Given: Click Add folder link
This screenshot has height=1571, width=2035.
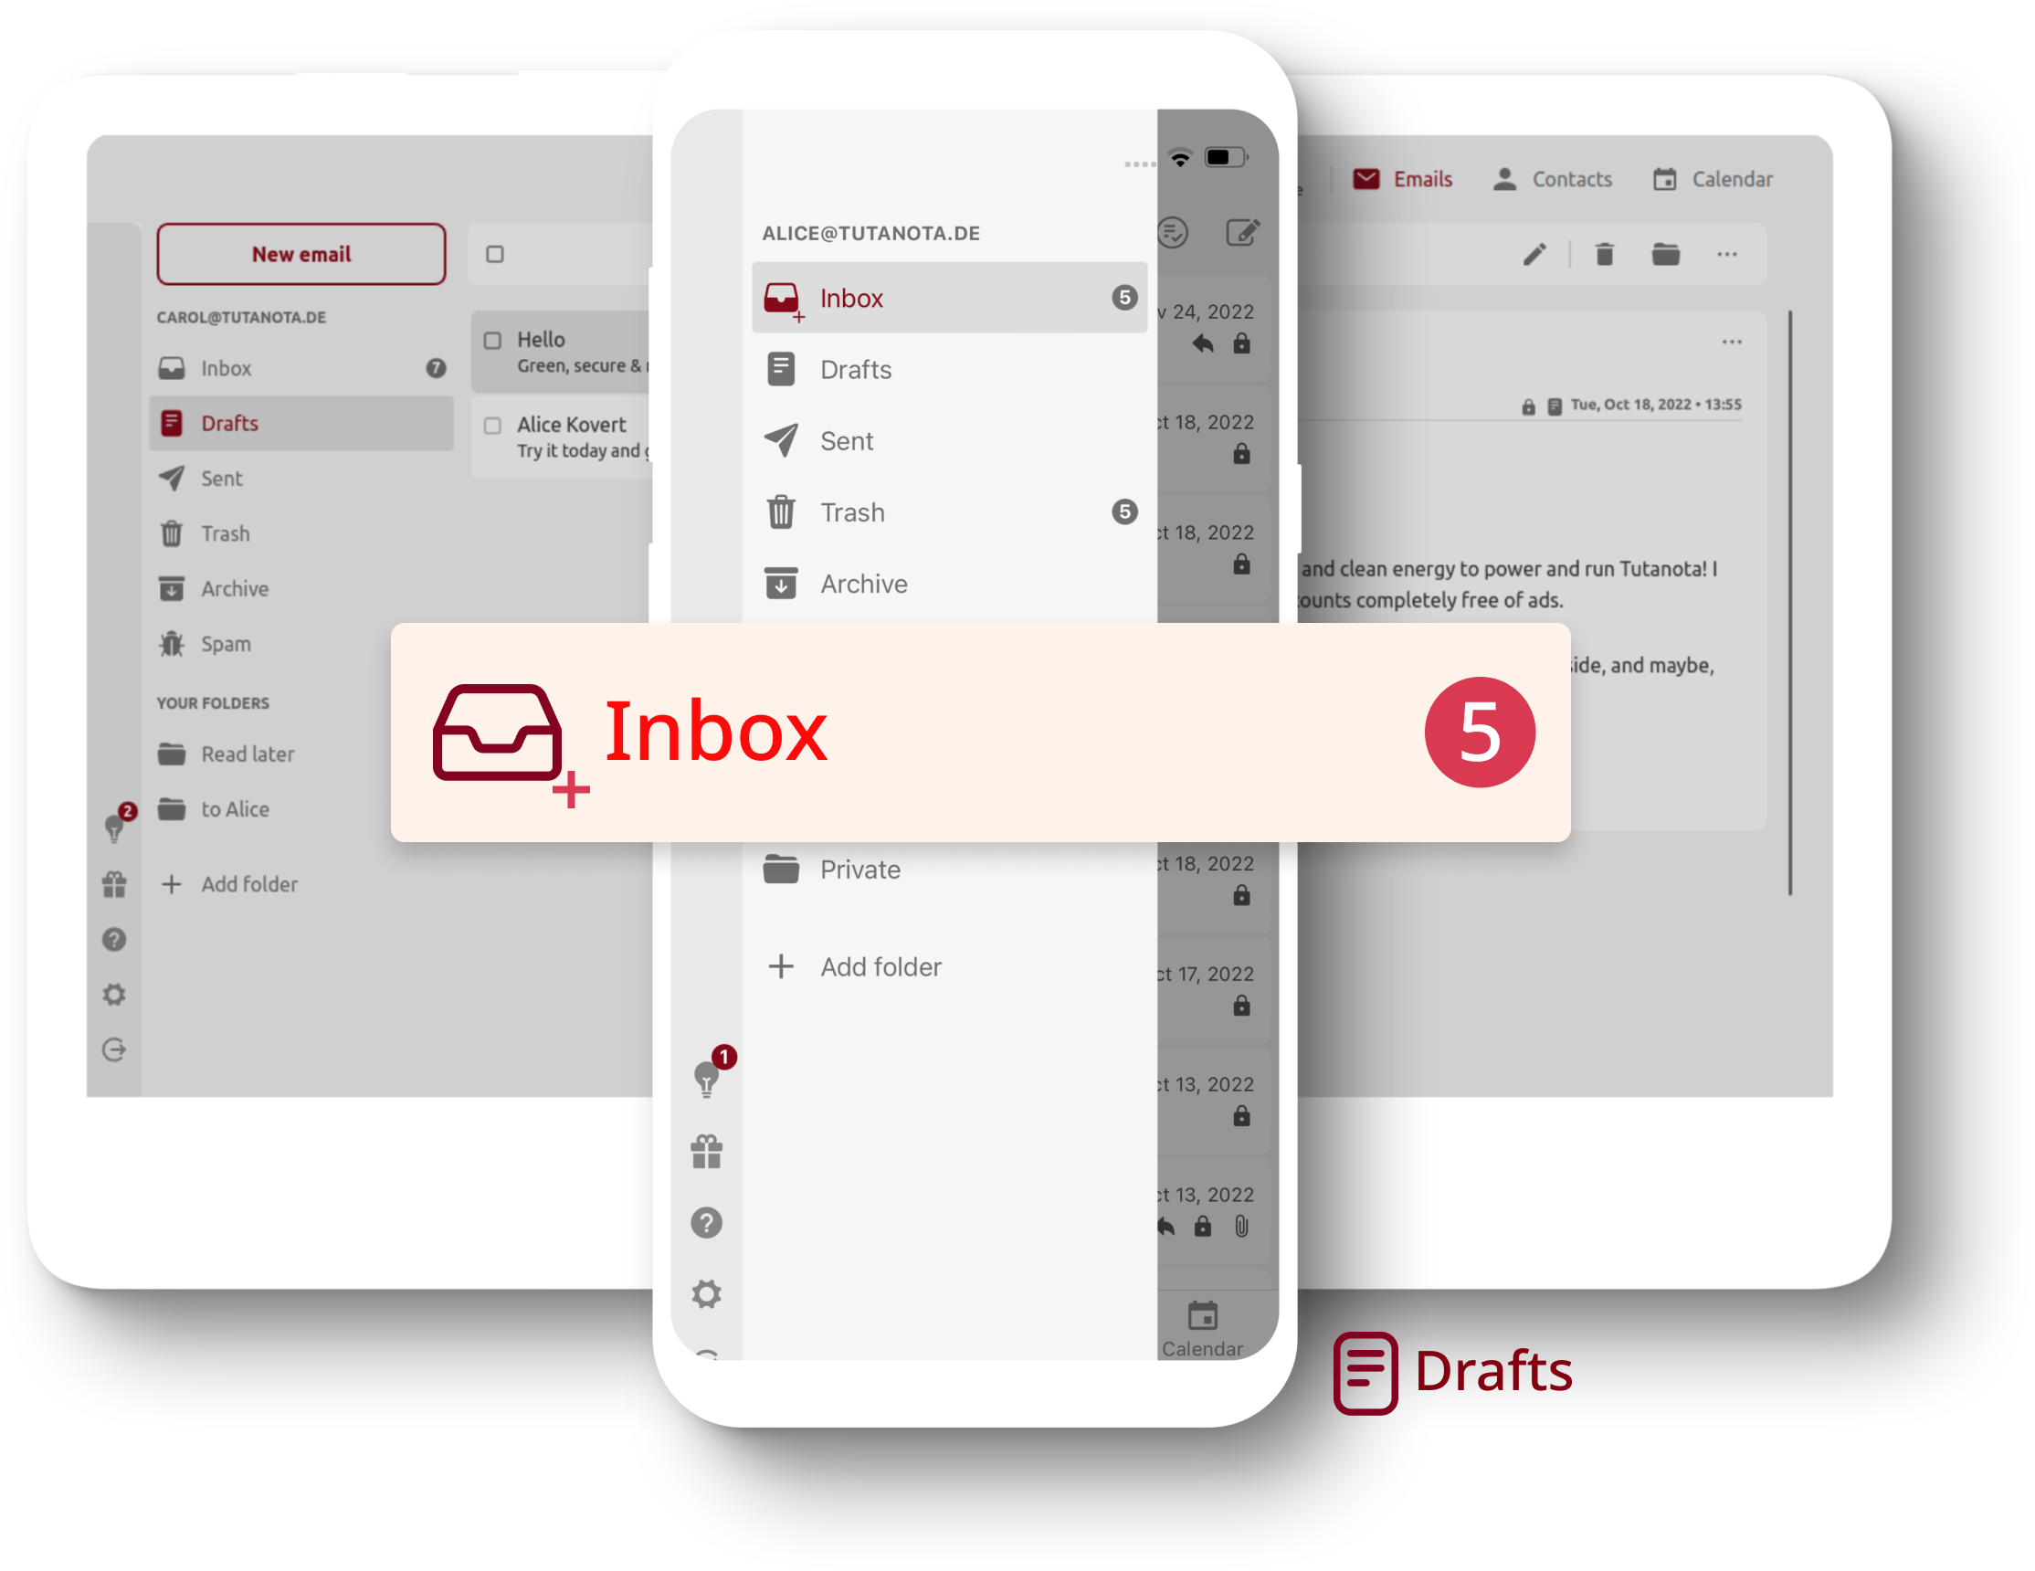Looking at the screenshot, I should (x=883, y=967).
